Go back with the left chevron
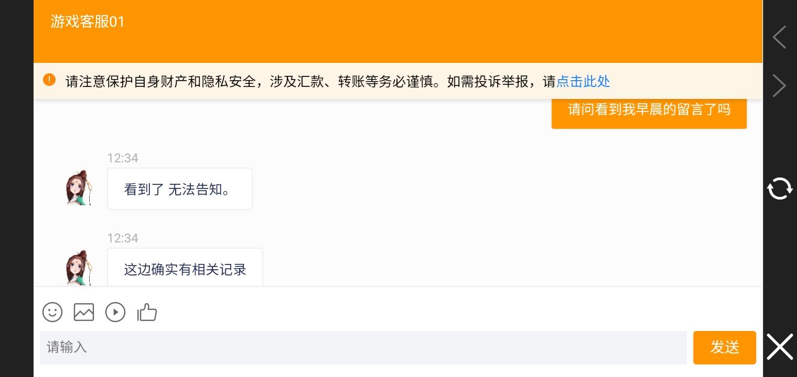 [x=780, y=37]
